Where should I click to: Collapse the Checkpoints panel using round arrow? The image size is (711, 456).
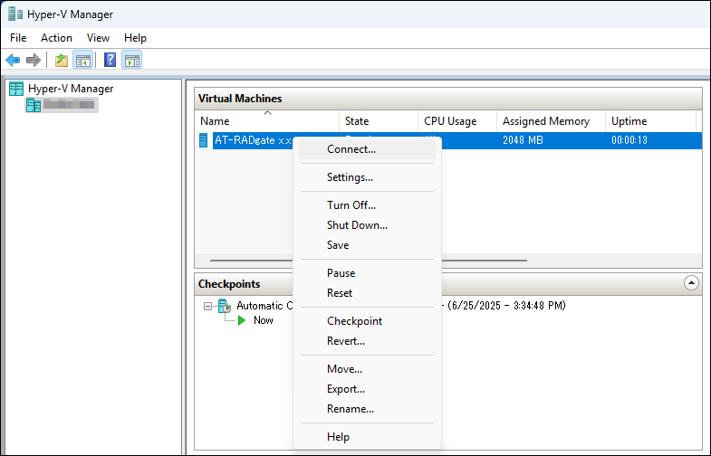pos(691,283)
